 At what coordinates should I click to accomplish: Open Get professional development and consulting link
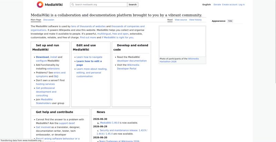point(46,92)
